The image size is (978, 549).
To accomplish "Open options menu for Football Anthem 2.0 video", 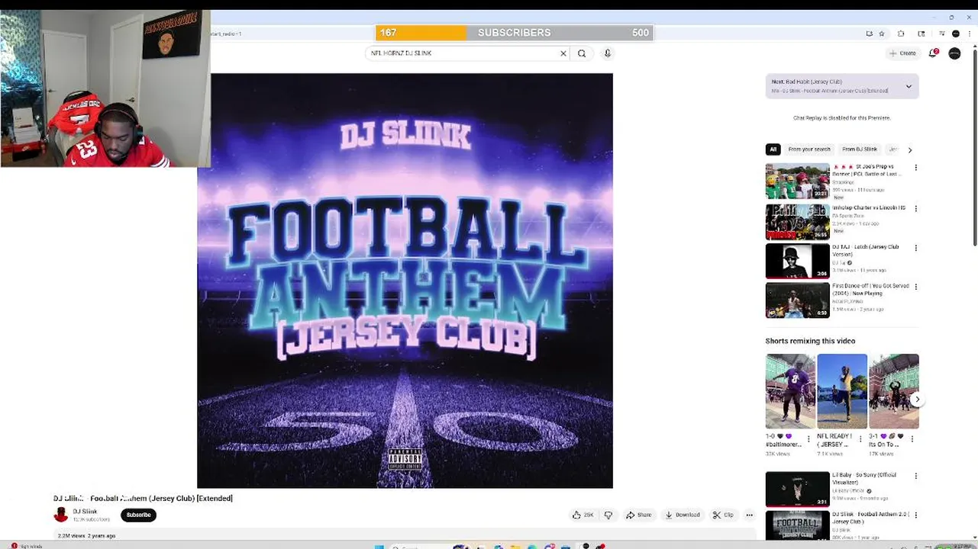I will pyautogui.click(x=915, y=515).
